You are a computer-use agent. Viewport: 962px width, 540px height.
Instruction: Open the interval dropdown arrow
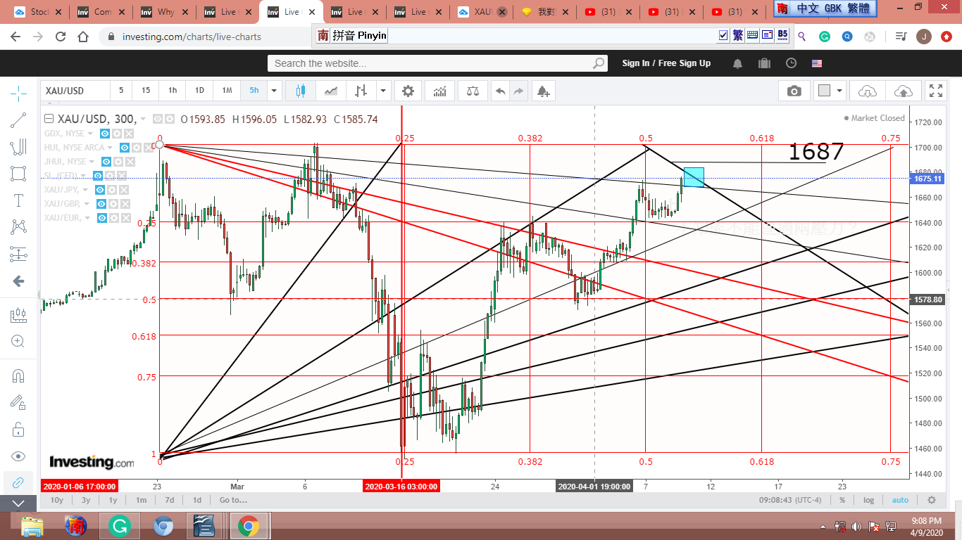[x=274, y=91]
